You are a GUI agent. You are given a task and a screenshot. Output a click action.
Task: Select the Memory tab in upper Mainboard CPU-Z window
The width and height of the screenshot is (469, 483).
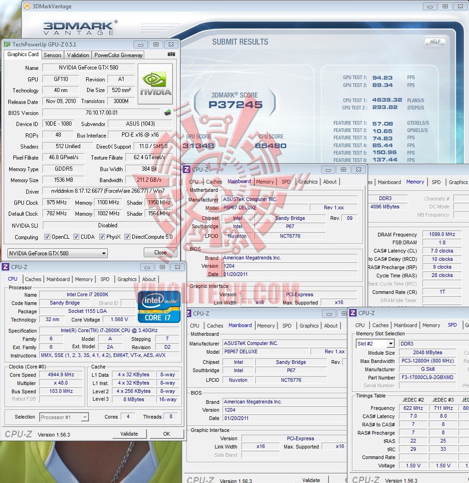coord(265,182)
